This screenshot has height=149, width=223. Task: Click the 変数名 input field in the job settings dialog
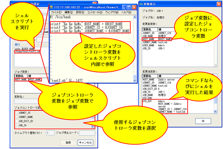26,101
